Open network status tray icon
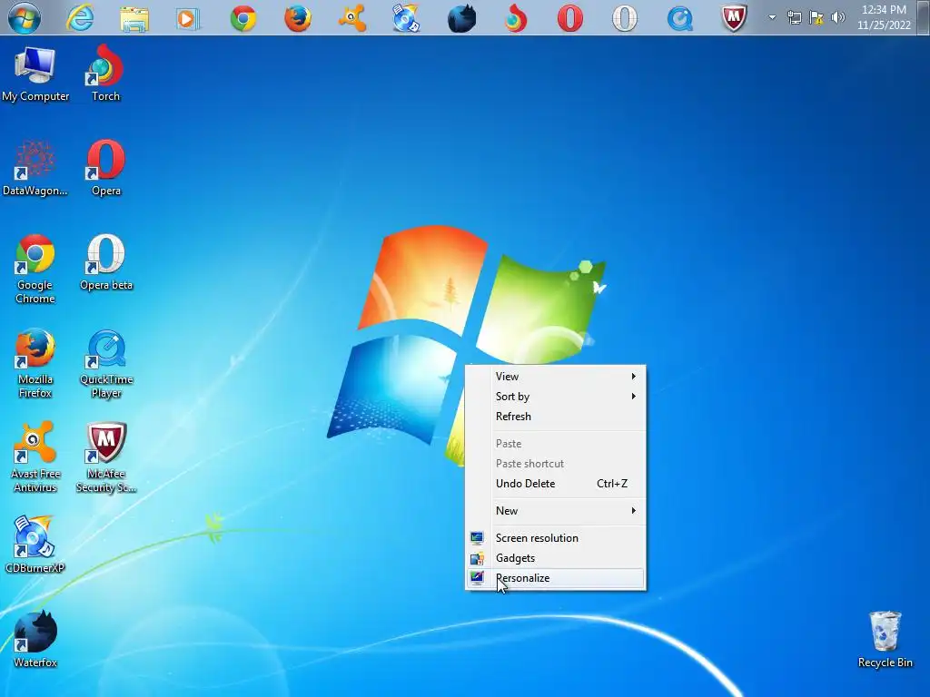This screenshot has height=697, width=930. click(794, 18)
